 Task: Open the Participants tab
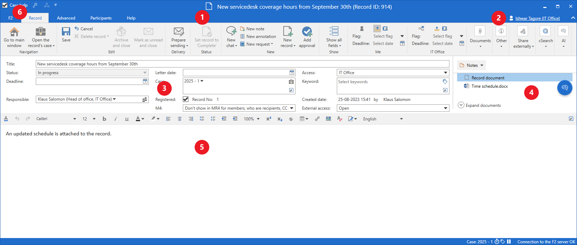tap(101, 18)
